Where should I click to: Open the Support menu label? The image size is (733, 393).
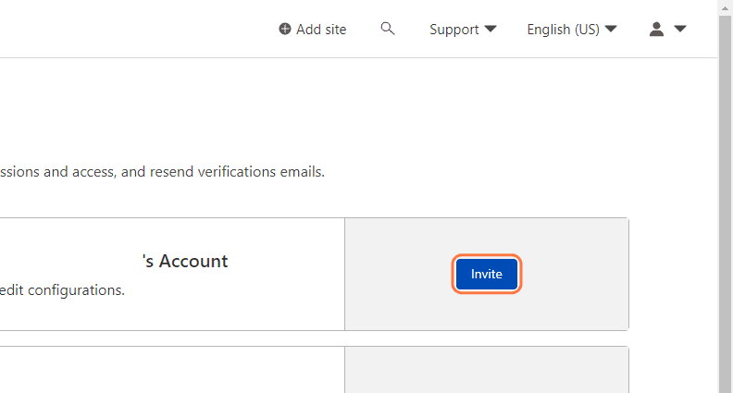(453, 30)
